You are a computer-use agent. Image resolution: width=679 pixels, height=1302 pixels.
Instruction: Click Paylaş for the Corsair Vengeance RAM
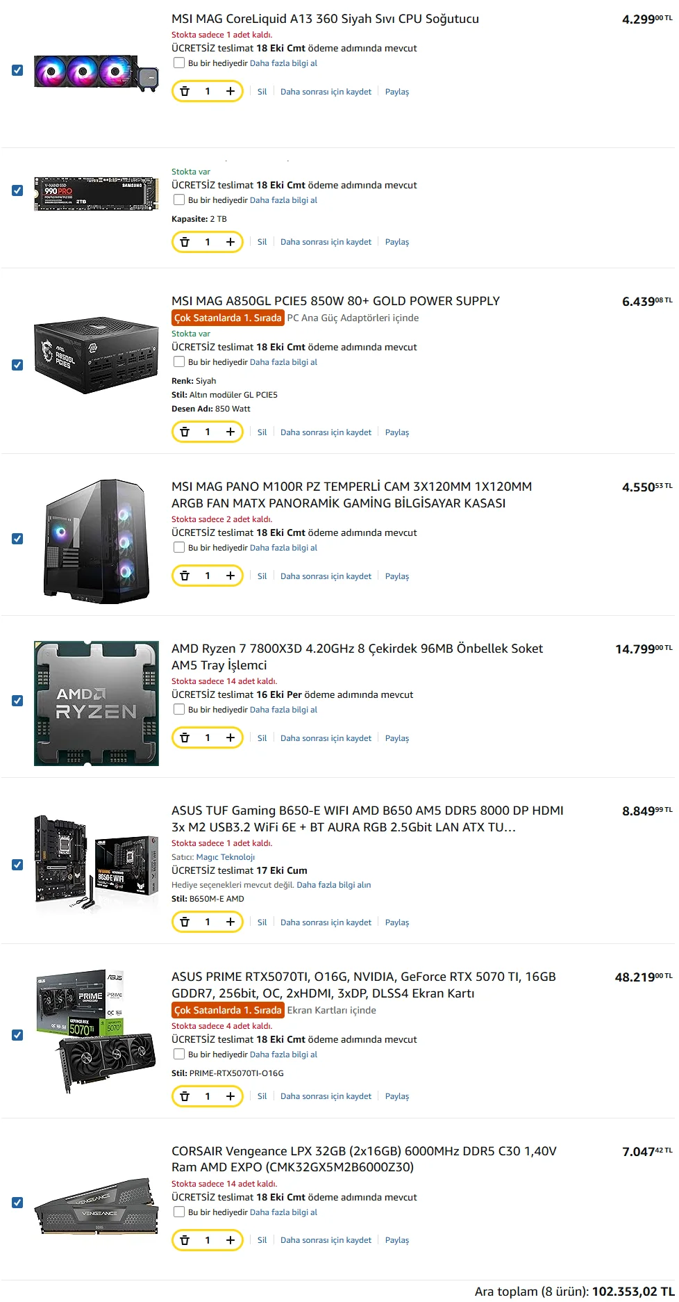pos(397,1240)
